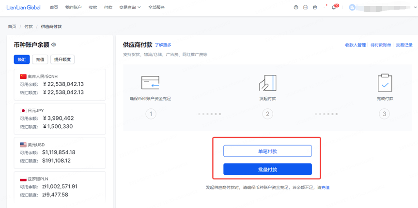
Task: Select the 日元JPY account label
Action: point(36,110)
